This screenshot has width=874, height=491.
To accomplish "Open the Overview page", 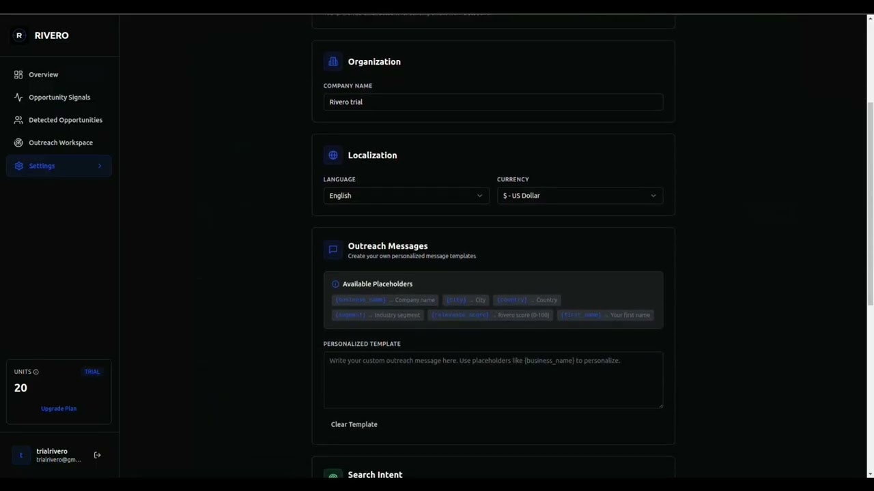I will [59, 74].
